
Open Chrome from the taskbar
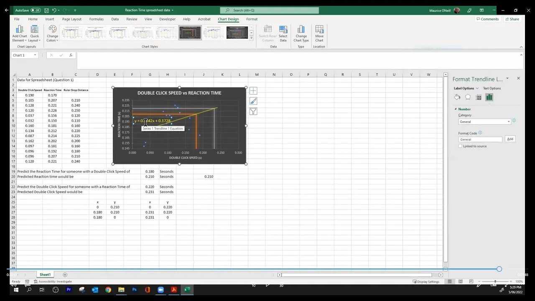tap(108, 289)
